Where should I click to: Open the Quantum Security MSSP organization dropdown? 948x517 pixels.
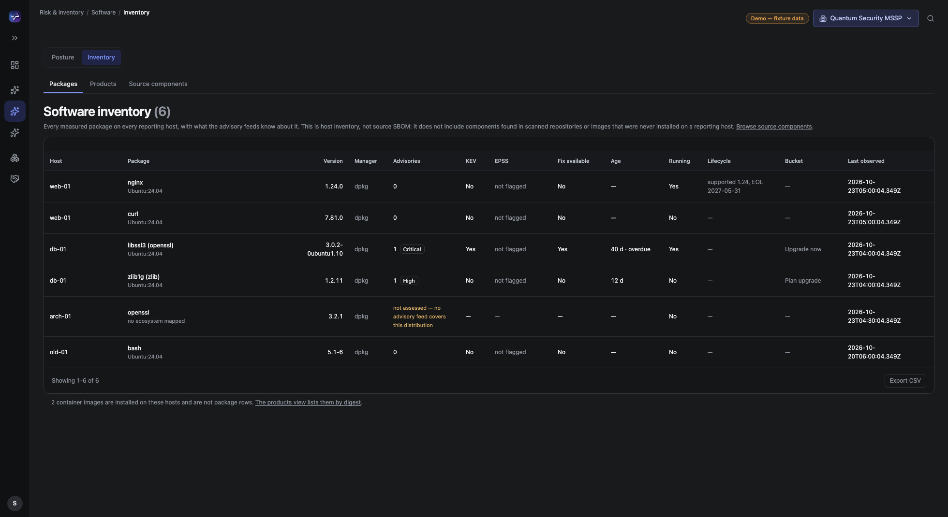(866, 18)
